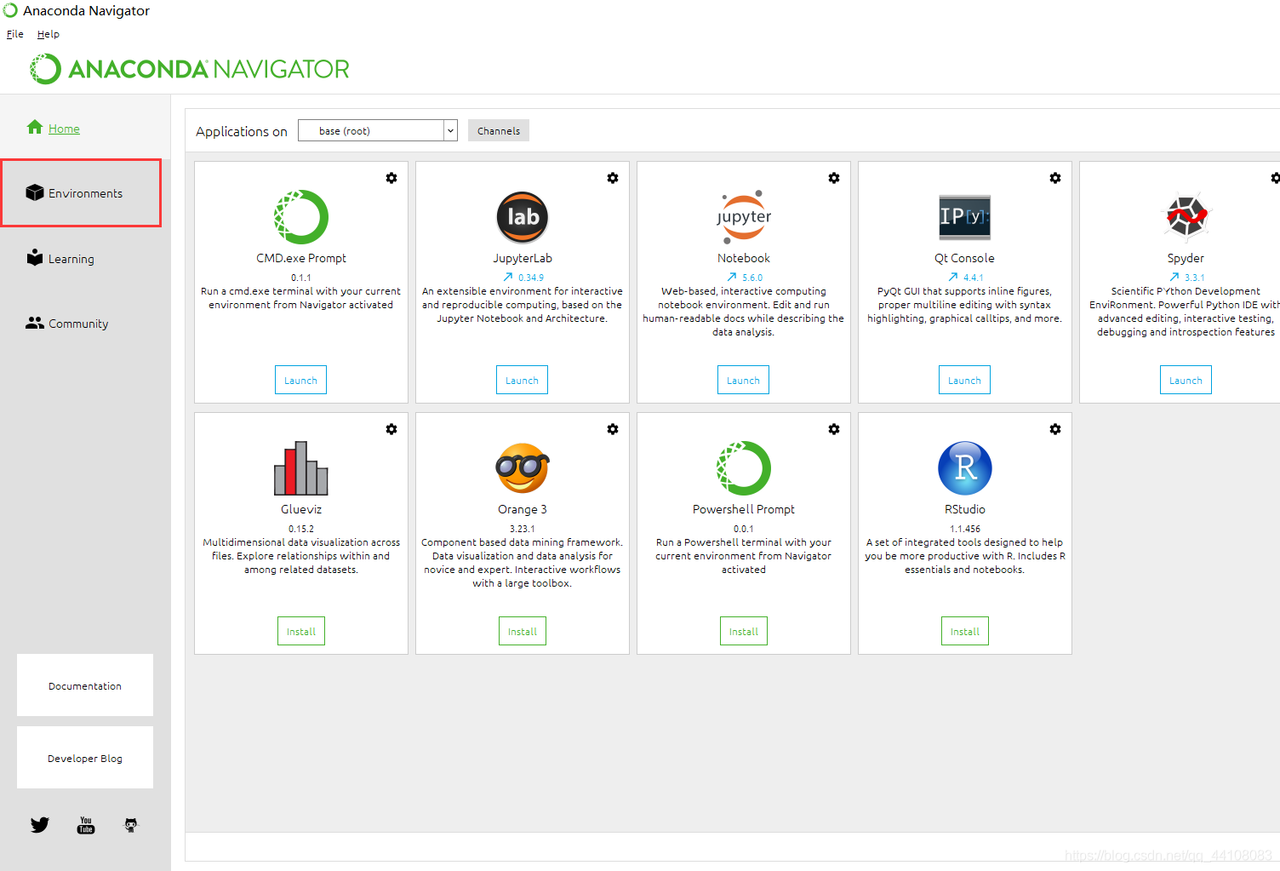1280x871 pixels.
Task: Open the GitHub link icon
Action: point(131,825)
